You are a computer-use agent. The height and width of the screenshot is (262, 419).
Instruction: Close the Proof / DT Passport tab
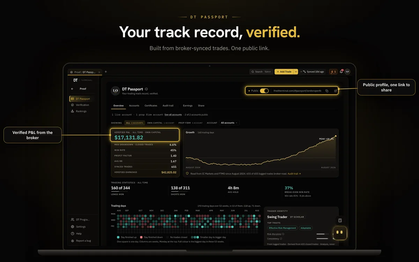point(99,72)
